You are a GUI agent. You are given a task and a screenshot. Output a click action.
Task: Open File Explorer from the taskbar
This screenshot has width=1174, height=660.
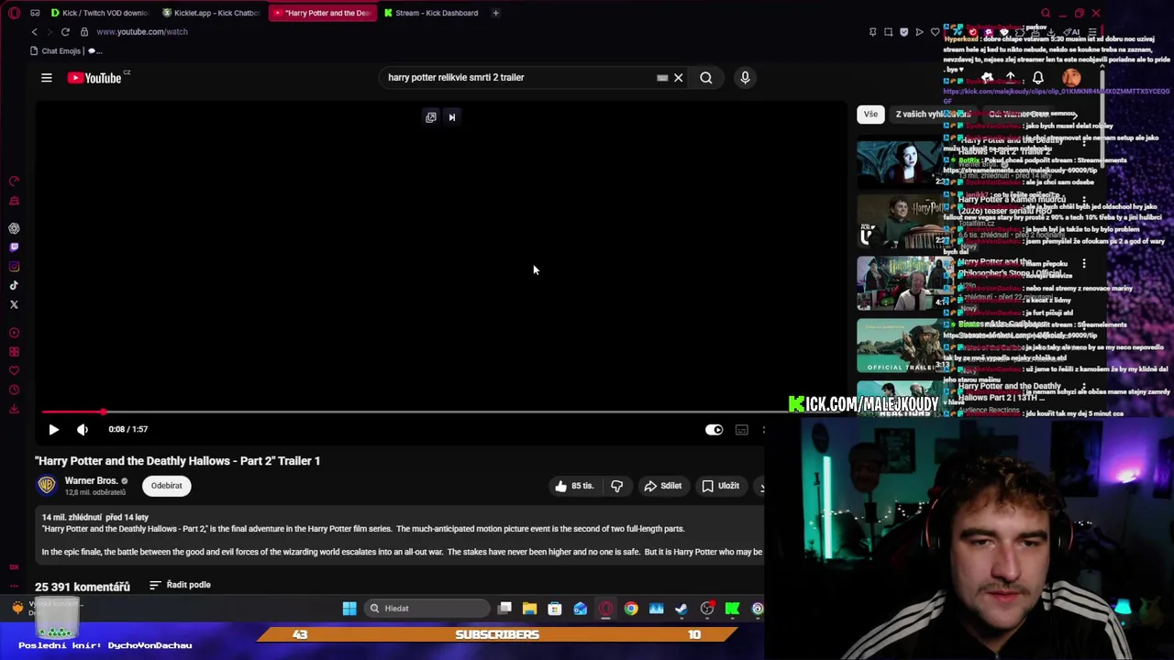coord(529,609)
